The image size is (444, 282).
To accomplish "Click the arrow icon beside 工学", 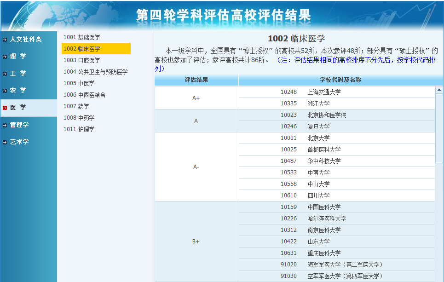I will (4, 74).
